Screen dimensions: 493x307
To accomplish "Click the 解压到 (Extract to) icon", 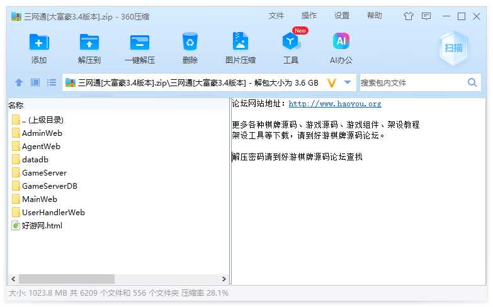I will [89, 42].
